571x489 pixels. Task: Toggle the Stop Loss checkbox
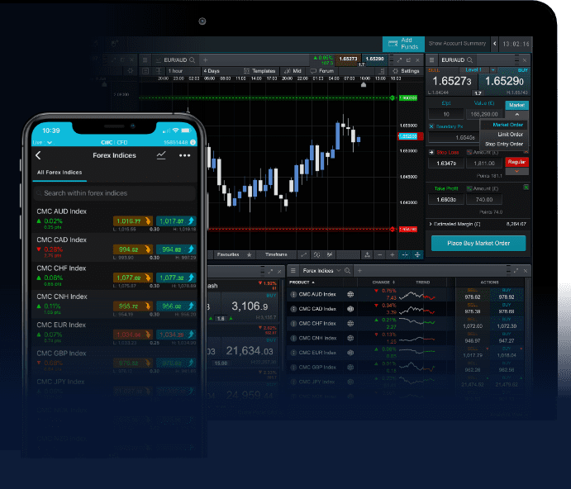[x=433, y=152]
